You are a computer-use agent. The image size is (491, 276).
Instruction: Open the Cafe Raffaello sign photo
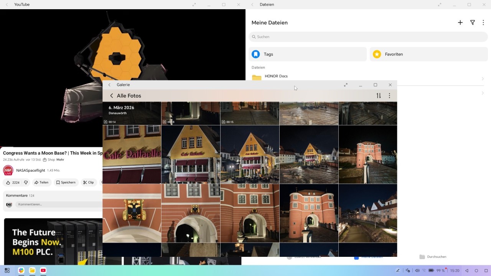click(132, 154)
